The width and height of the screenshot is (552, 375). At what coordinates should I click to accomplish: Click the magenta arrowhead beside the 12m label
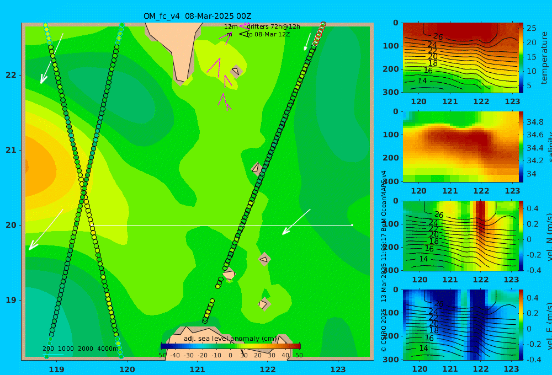[x=244, y=26]
